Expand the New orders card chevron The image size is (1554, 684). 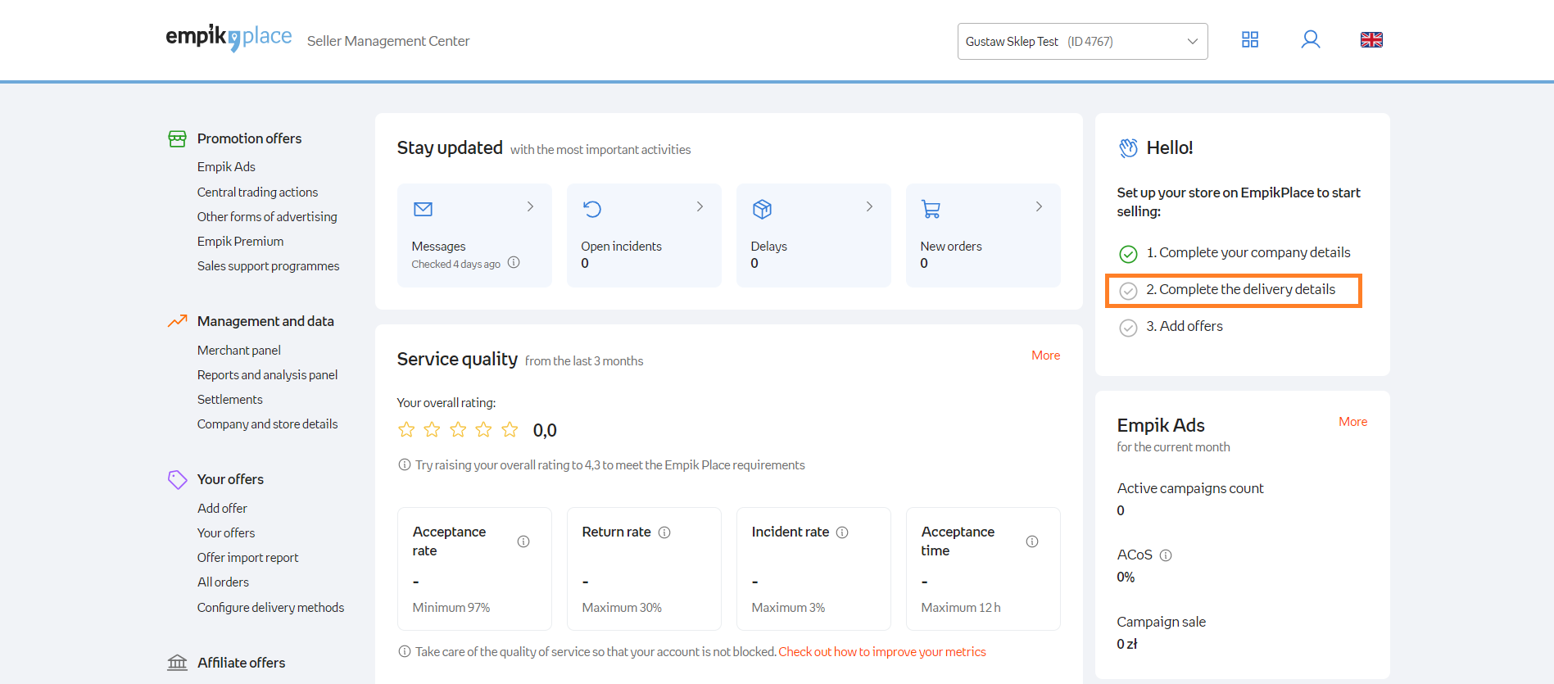tap(1039, 206)
